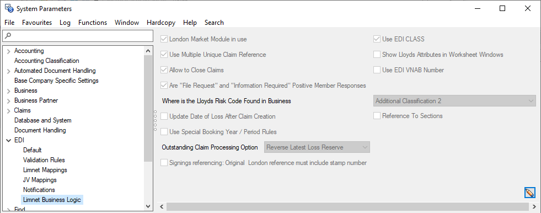This screenshot has height=213, width=541.
Task: Expand the Claims tree node
Action: pos(9,111)
